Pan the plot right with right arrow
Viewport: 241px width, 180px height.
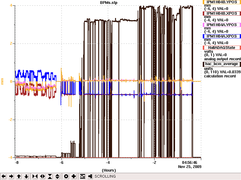11,176
